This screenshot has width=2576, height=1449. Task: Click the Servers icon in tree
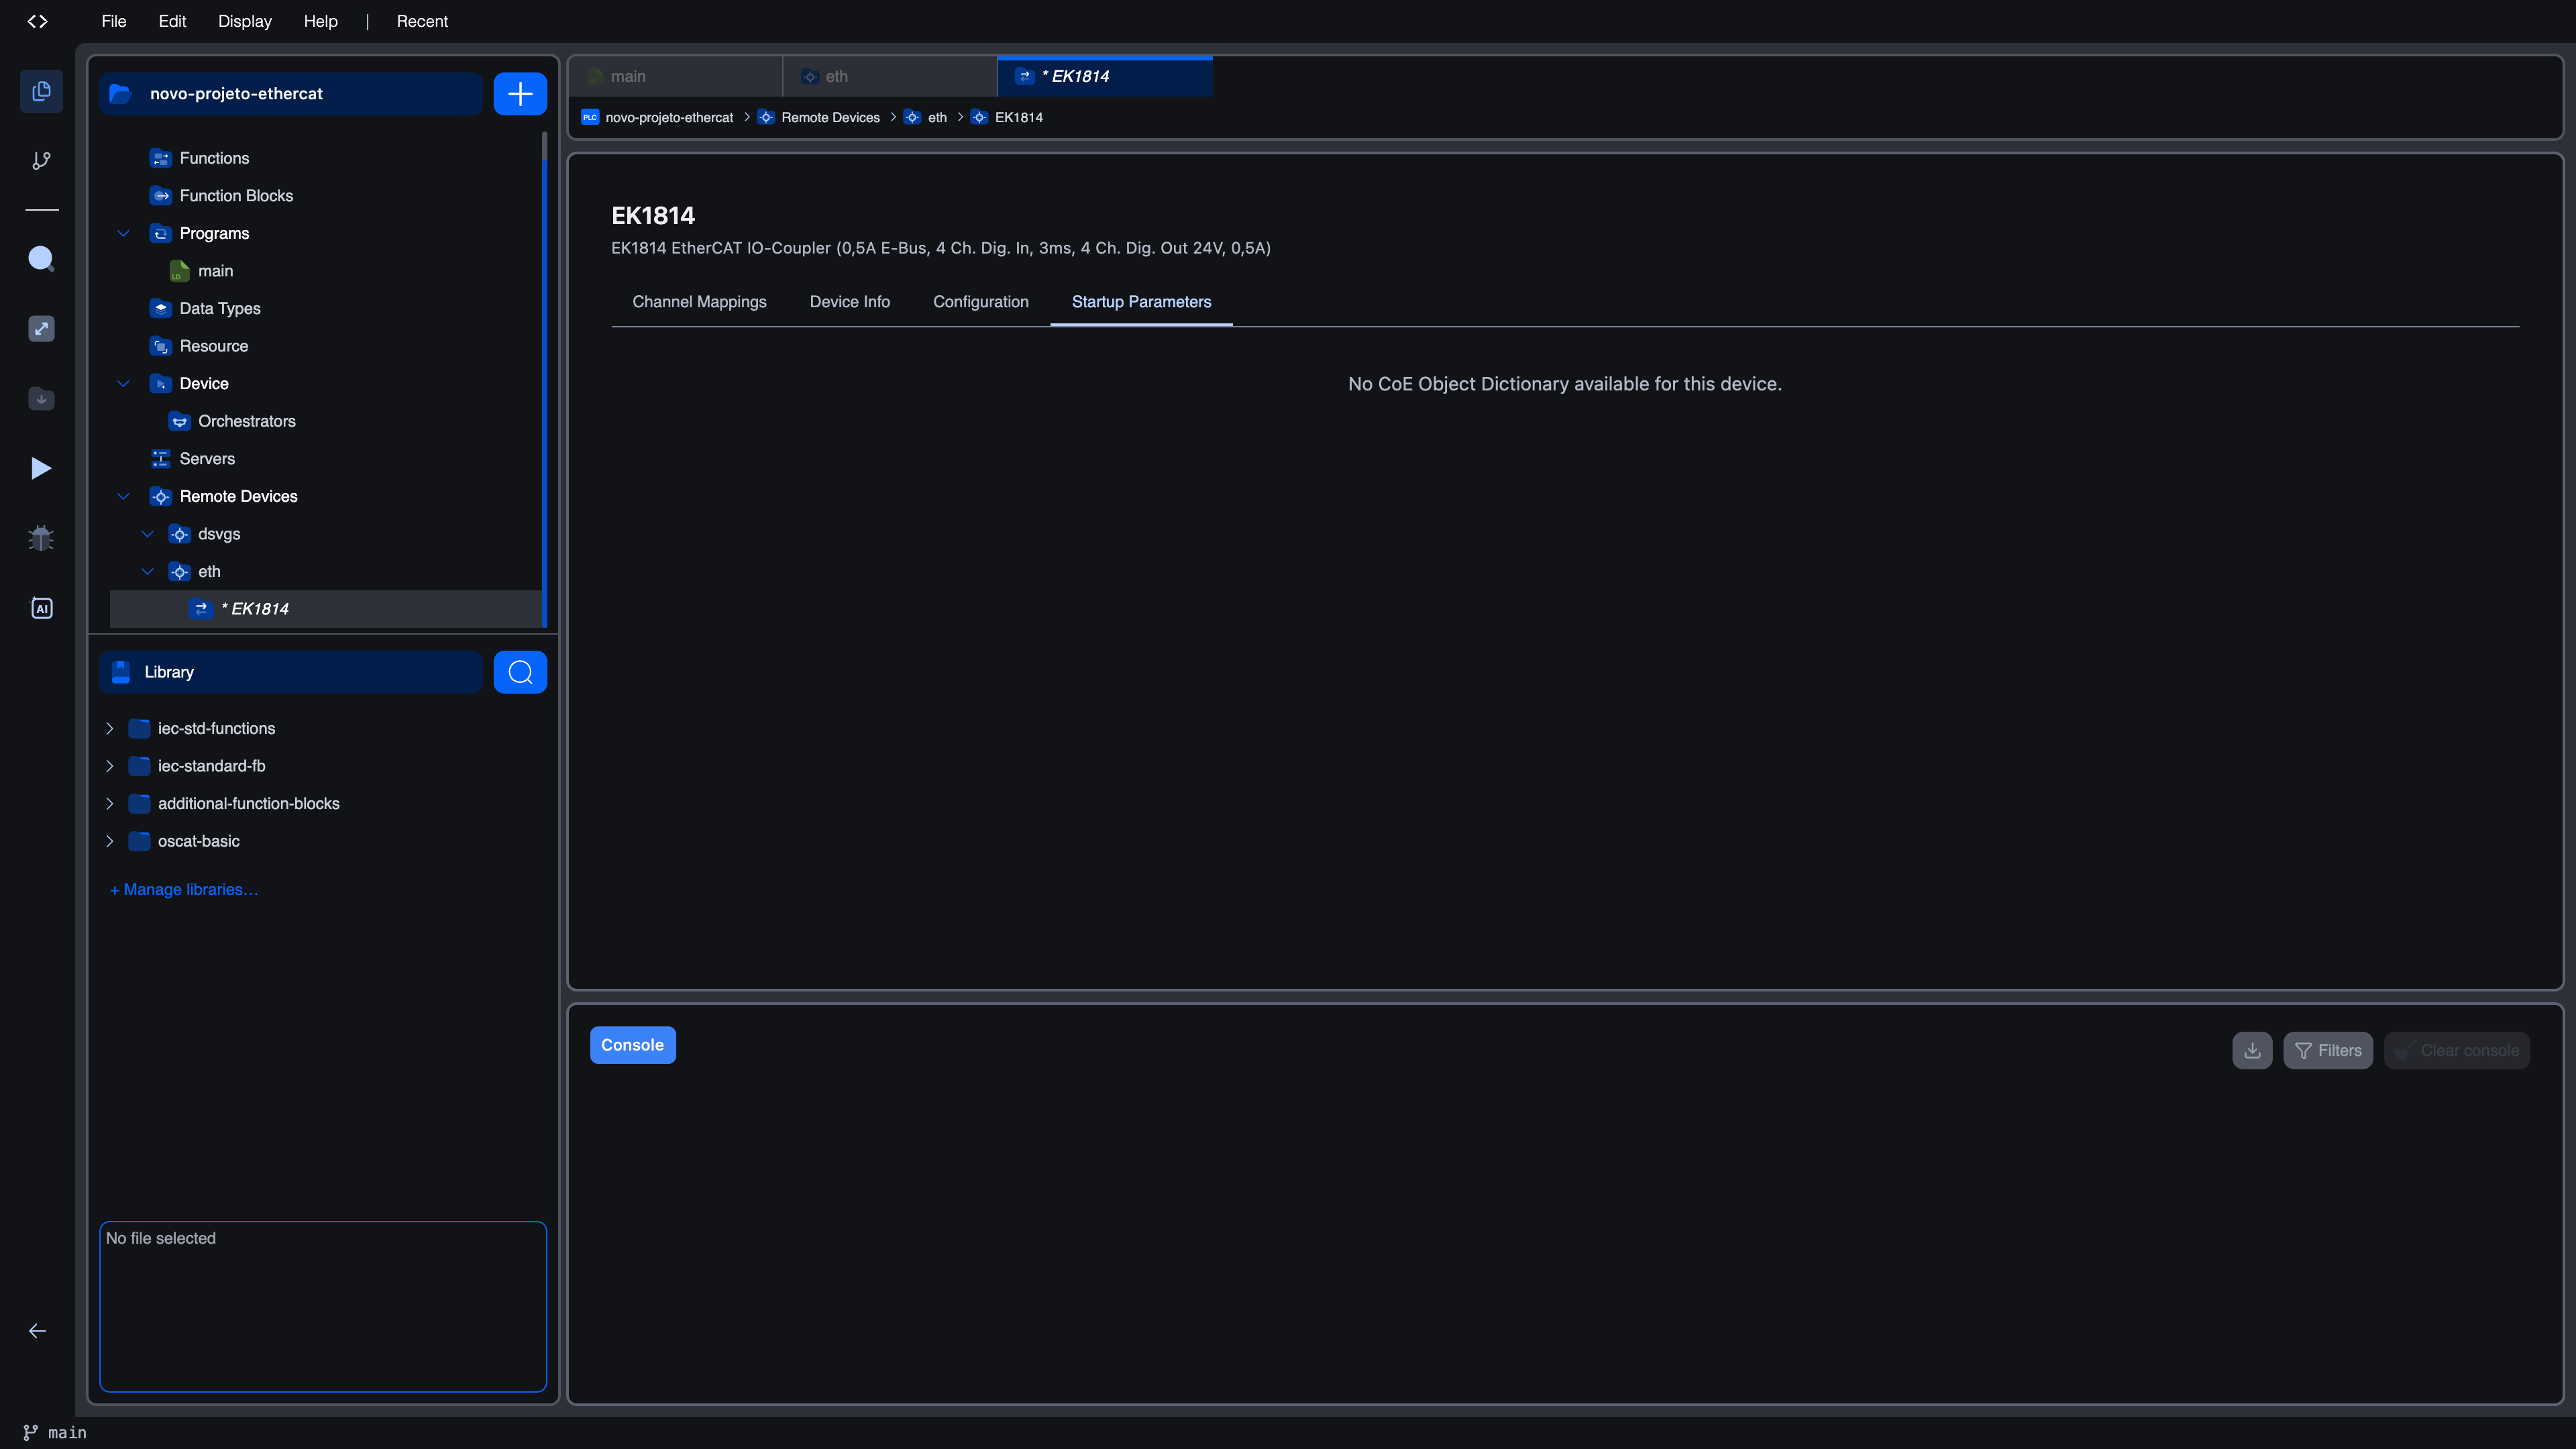tap(160, 459)
